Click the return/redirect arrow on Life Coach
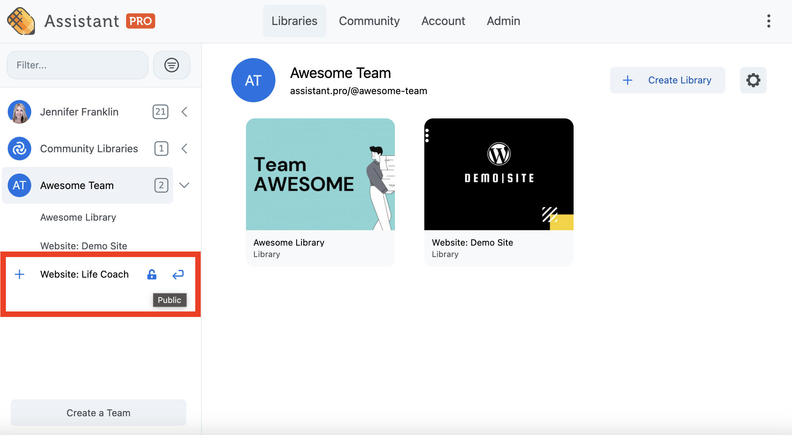This screenshot has height=435, width=792. click(178, 274)
